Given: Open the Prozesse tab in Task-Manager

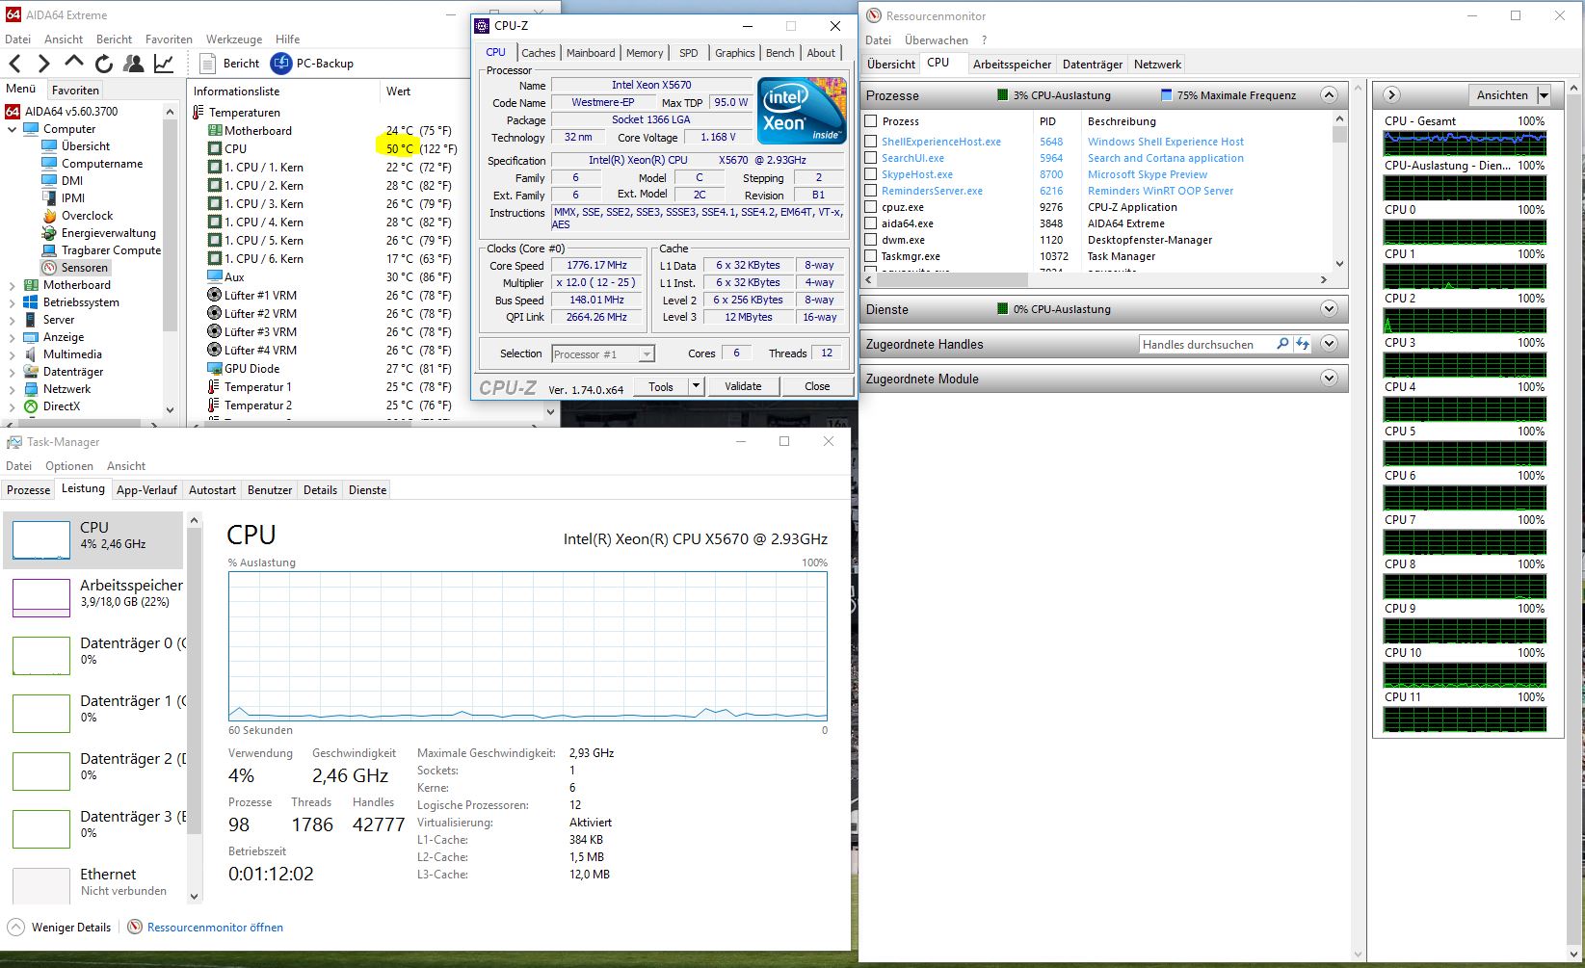Looking at the screenshot, I should pos(28,490).
